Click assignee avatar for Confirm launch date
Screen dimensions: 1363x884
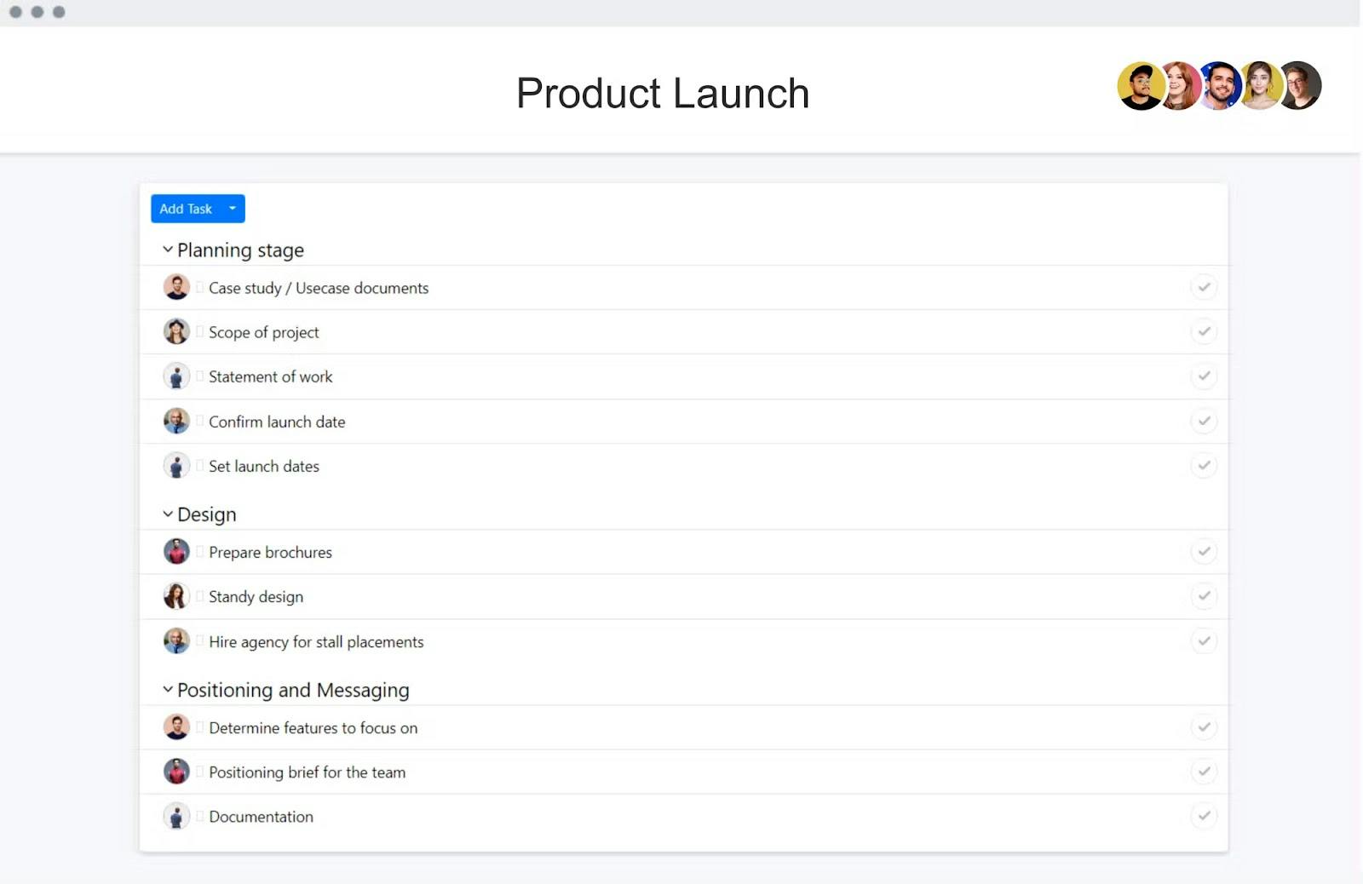point(176,421)
